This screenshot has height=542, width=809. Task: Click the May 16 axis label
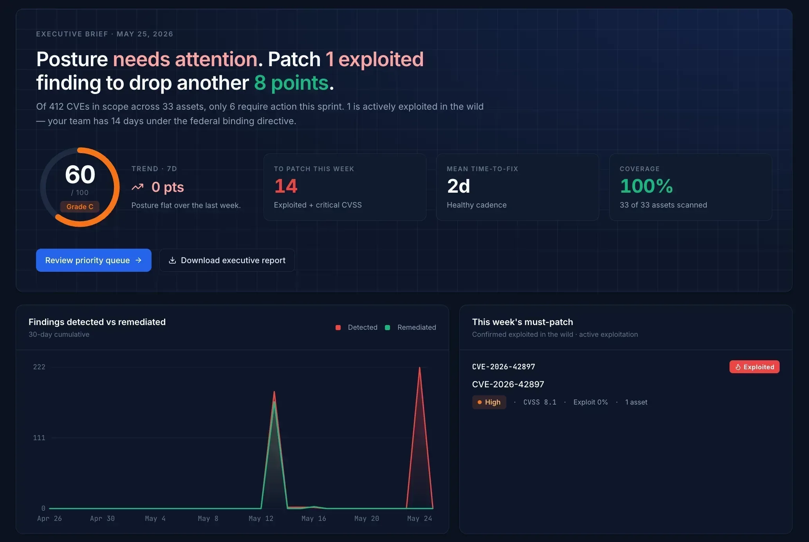pyautogui.click(x=314, y=519)
